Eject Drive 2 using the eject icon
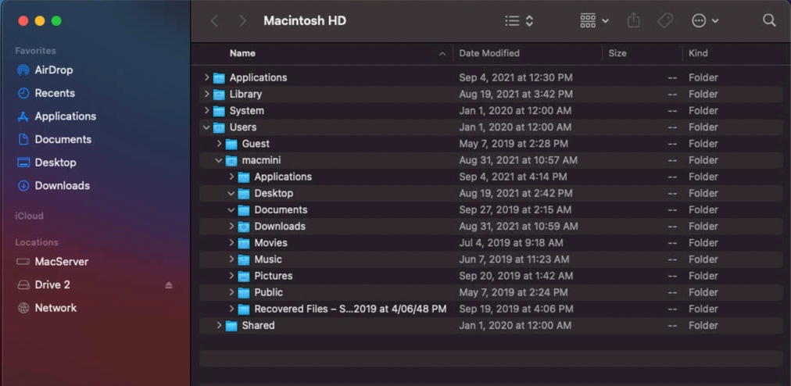Screen dimensions: 791x386 point(169,285)
